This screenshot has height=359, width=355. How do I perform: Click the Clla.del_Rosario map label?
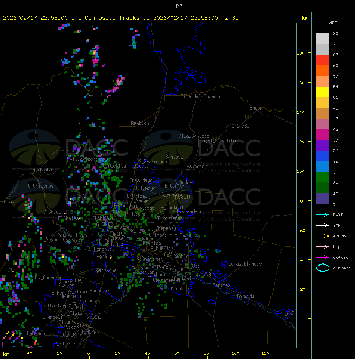click(x=201, y=96)
